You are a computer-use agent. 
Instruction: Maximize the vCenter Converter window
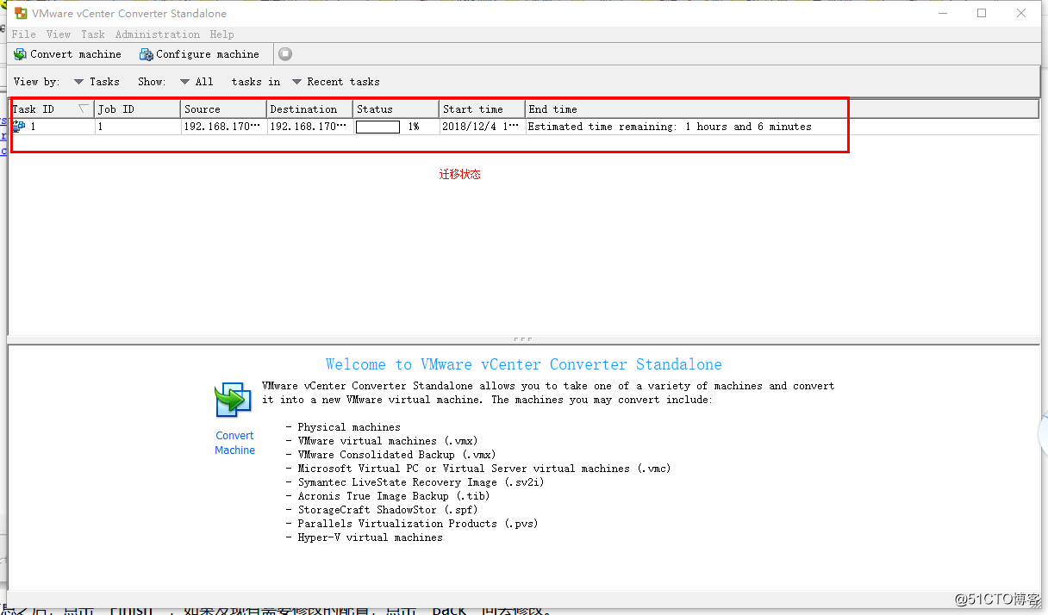click(982, 13)
